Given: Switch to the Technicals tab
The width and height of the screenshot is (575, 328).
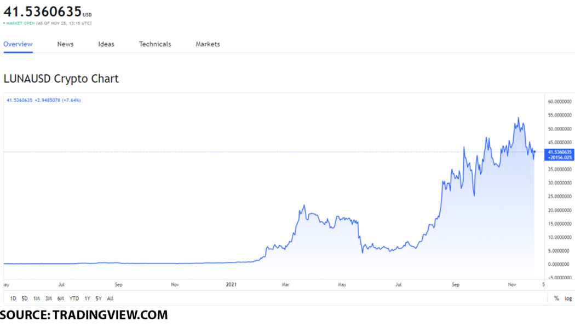Looking at the screenshot, I should 155,44.
